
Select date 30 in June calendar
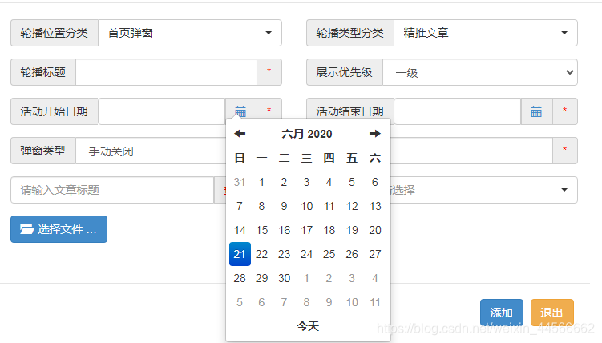tap(284, 278)
